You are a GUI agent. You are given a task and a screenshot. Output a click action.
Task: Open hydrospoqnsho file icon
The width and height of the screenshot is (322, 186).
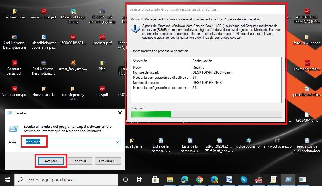[x=248, y=143]
